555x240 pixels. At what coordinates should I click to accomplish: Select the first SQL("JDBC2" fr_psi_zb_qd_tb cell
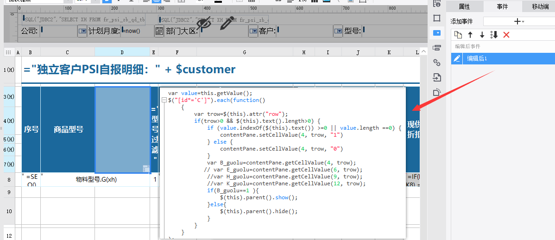[x=84, y=19]
